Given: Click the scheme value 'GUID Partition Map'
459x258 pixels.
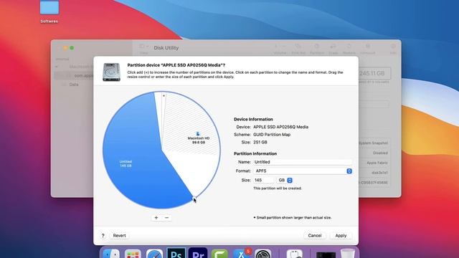Looking at the screenshot, I should pos(272,135).
